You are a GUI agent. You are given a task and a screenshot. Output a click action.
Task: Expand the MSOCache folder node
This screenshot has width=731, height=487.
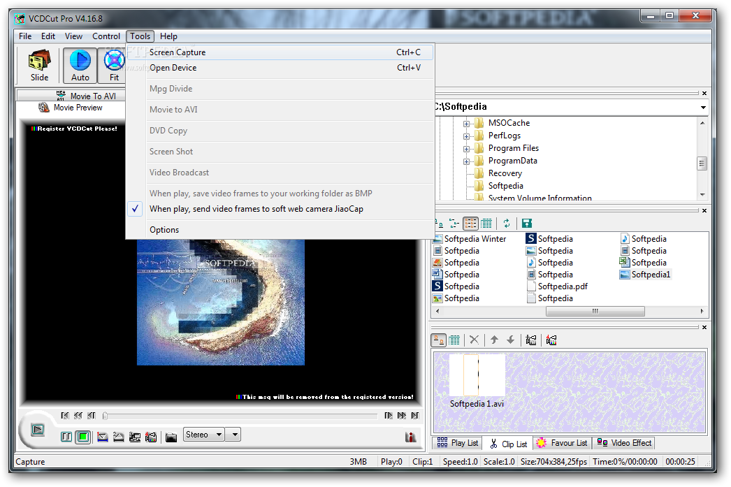466,124
